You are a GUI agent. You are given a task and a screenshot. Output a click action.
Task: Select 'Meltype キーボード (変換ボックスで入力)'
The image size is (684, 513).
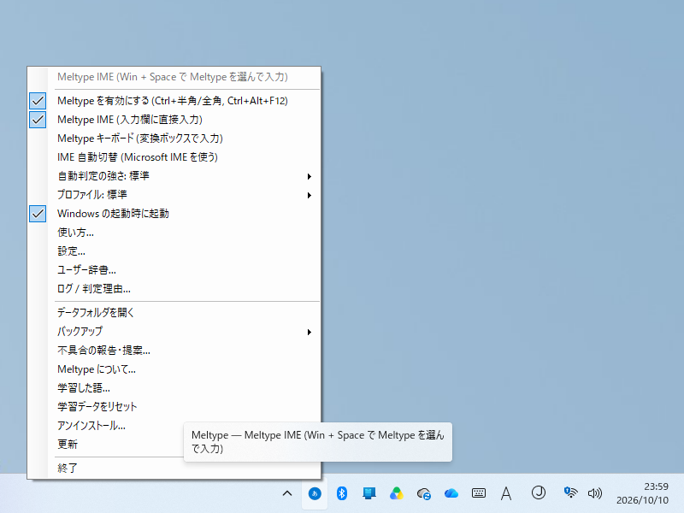[174, 139]
